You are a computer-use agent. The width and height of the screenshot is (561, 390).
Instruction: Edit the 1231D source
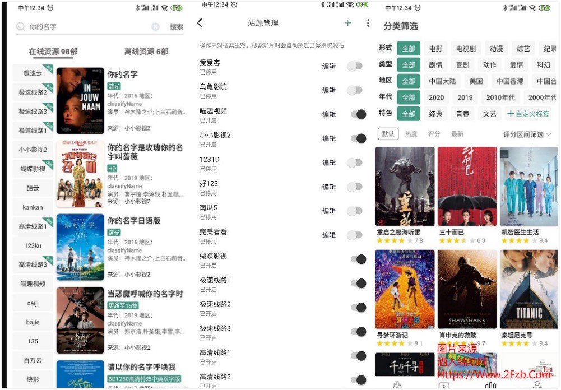(329, 163)
